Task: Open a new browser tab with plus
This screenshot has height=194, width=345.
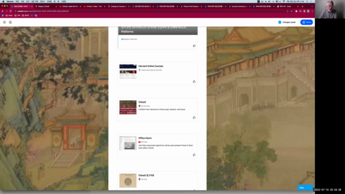Action: [302, 6]
